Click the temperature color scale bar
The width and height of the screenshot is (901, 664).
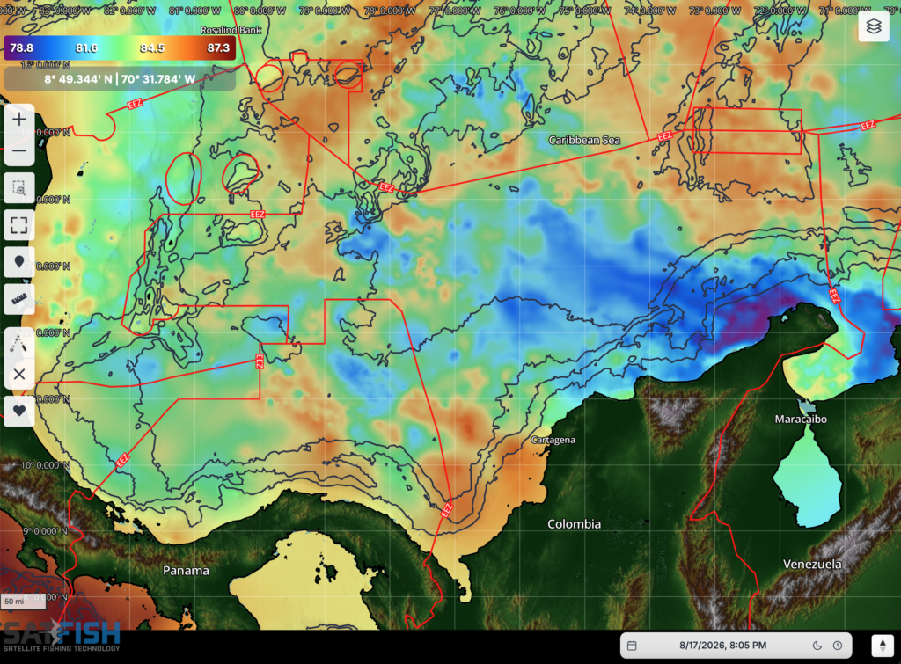(x=120, y=48)
